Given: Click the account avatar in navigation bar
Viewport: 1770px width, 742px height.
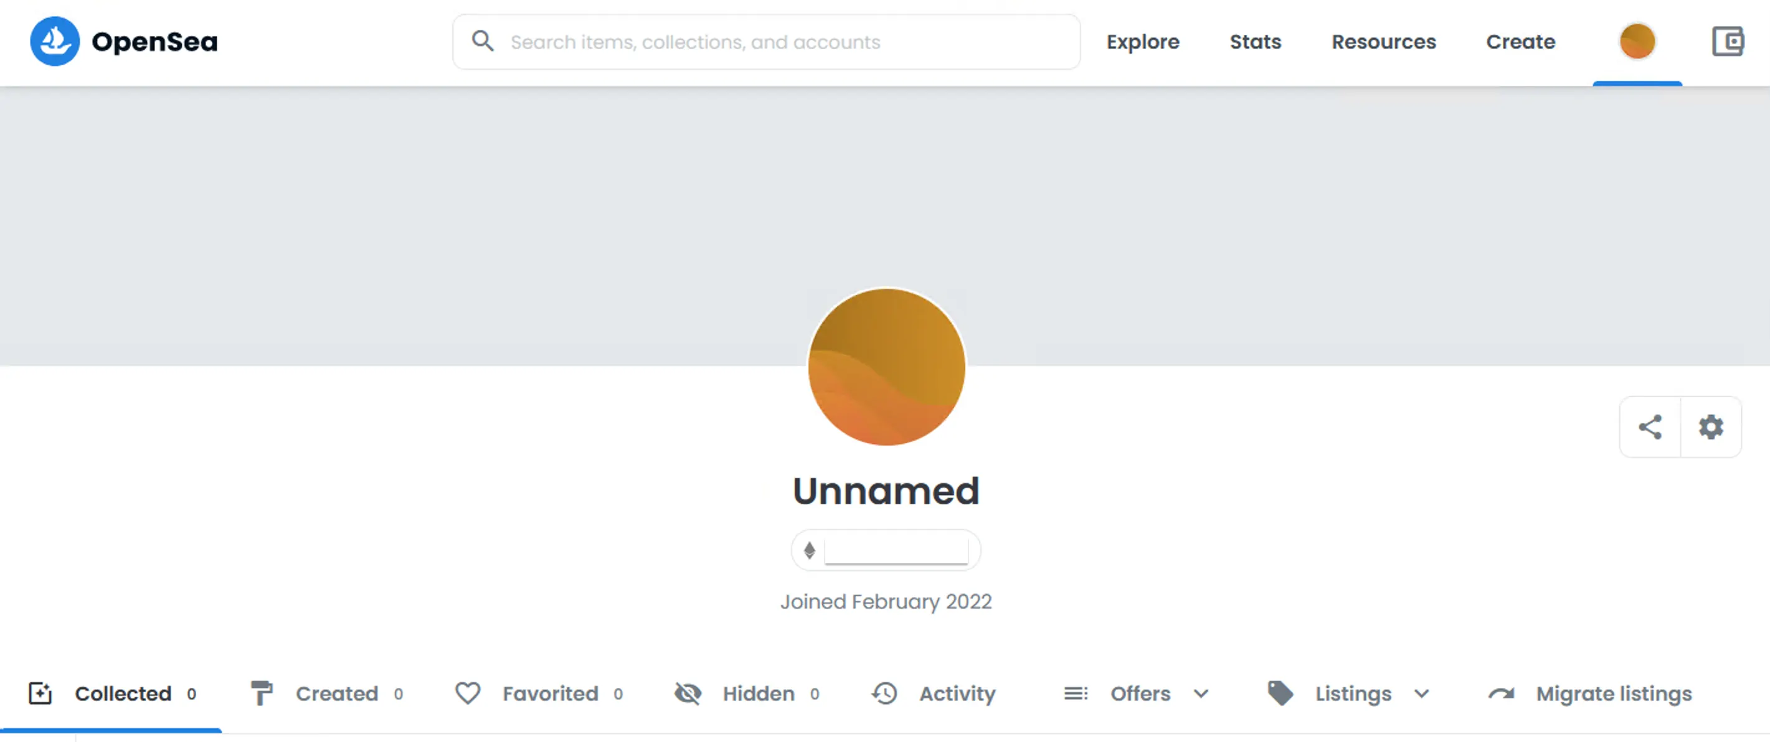Looking at the screenshot, I should click(x=1637, y=42).
